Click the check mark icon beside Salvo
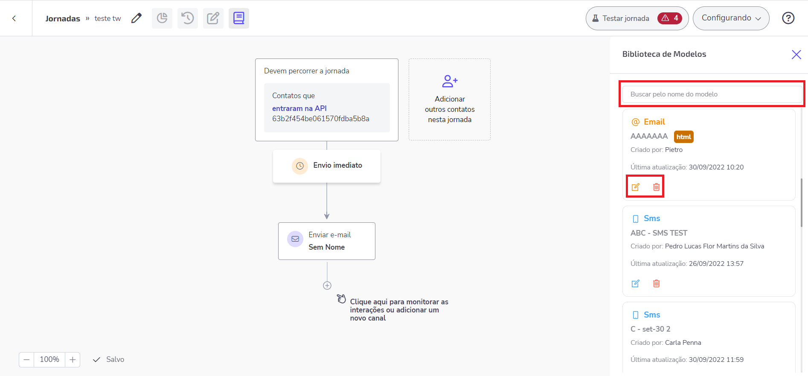 tap(97, 360)
